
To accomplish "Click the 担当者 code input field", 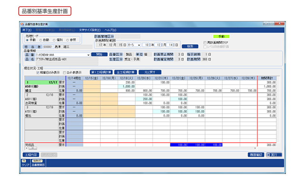I will (x=46, y=47).
